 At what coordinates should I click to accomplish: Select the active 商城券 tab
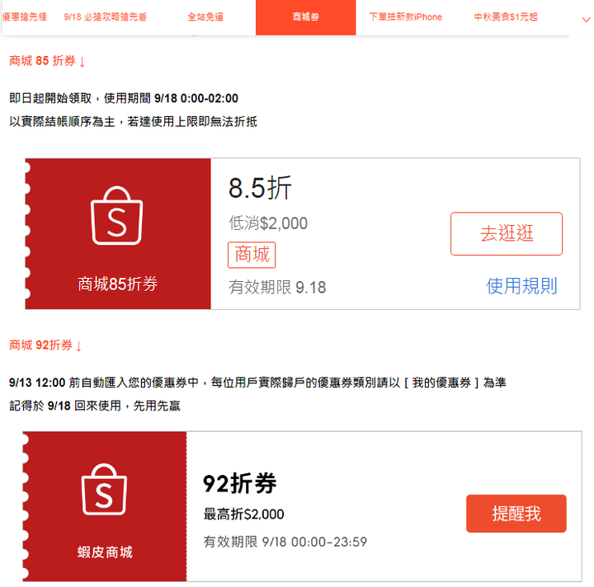tap(306, 17)
